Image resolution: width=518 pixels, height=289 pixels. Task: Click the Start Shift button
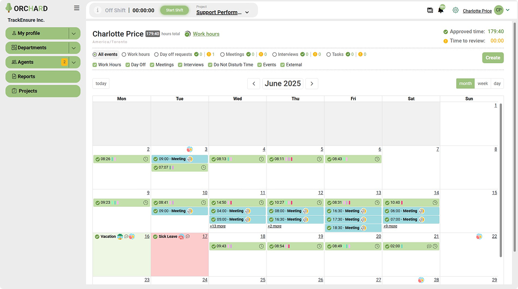point(174,10)
